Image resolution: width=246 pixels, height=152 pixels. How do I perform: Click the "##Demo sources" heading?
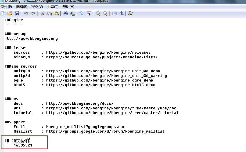(x=21, y=66)
